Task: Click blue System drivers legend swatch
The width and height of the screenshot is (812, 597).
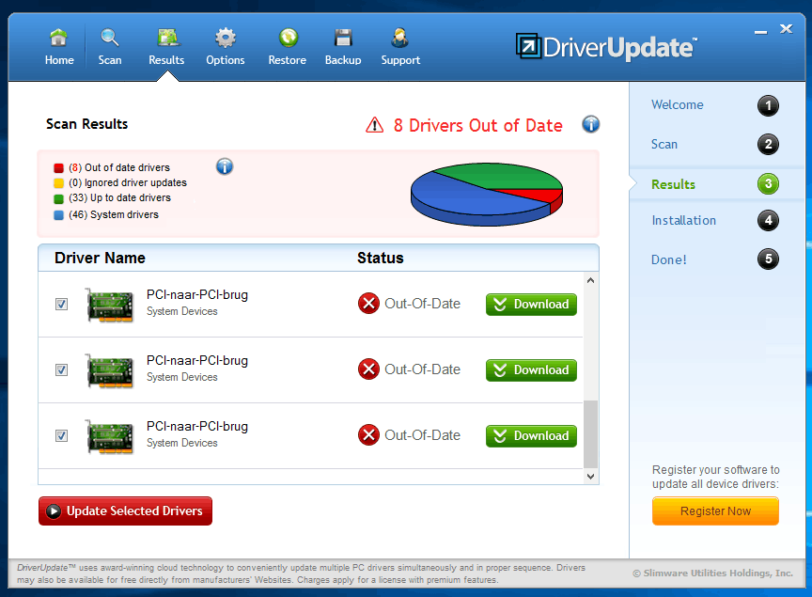Action: coord(58,215)
